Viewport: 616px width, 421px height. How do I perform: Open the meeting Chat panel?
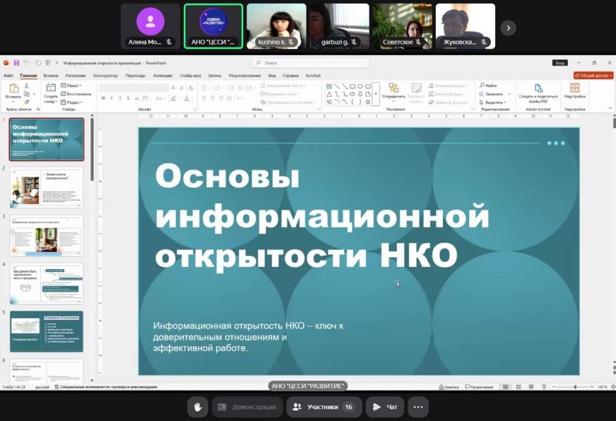point(385,407)
